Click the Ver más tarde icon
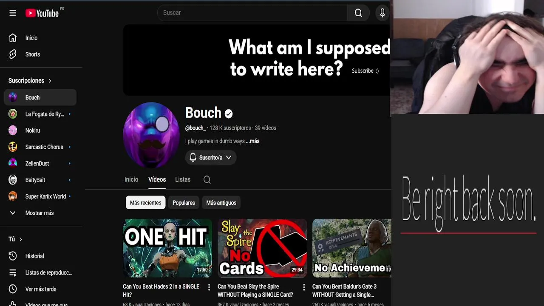The height and width of the screenshot is (306, 544). click(13, 289)
